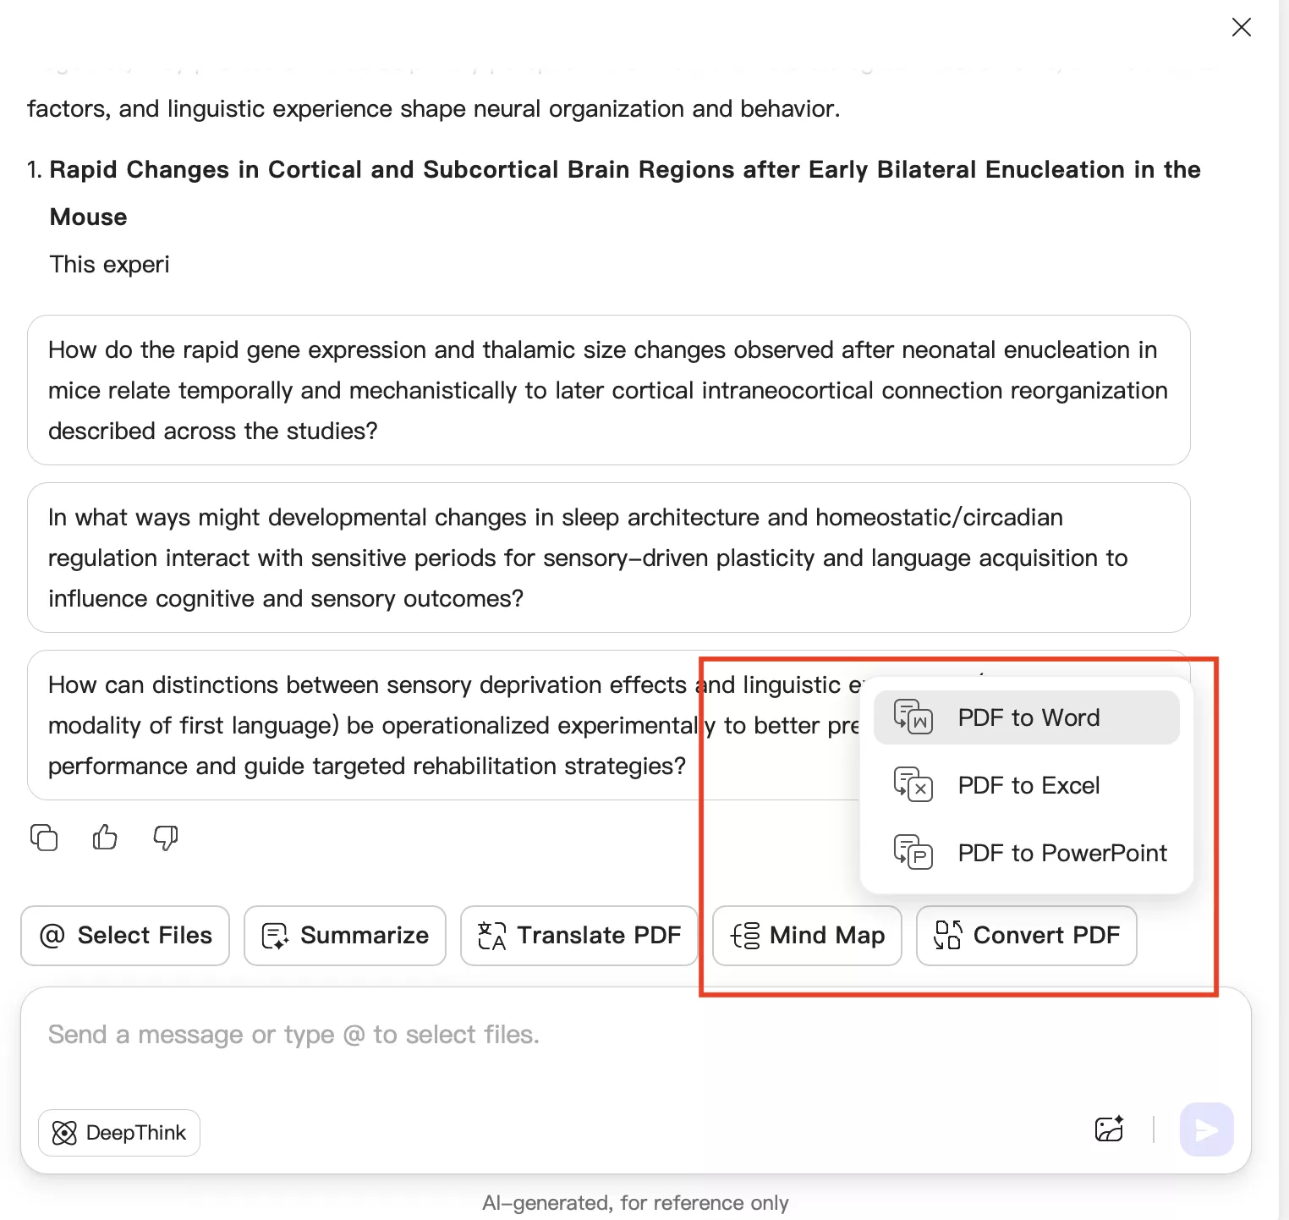Open the Select Files picker

point(124,935)
